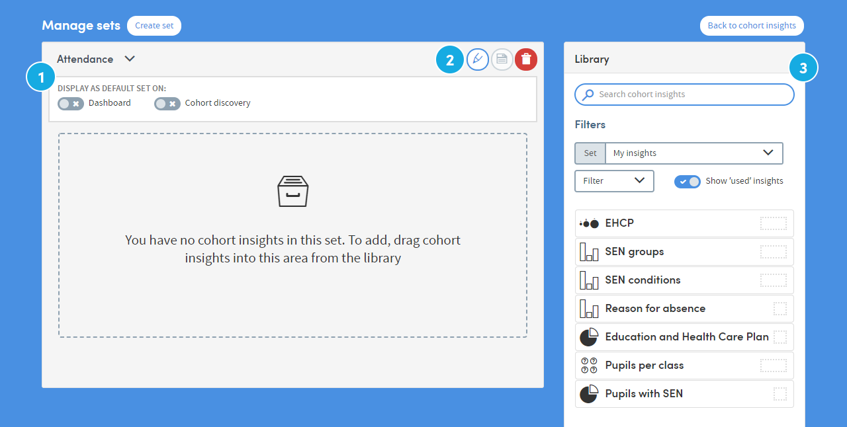Click the Pupils with SEN pie icon
The height and width of the screenshot is (427, 847).
point(589,394)
